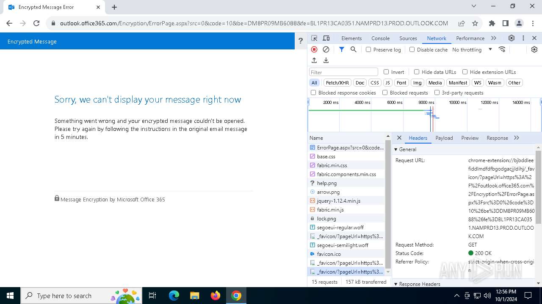542x304 pixels.
Task: Enable Preserve log checkbox
Action: coord(368,49)
